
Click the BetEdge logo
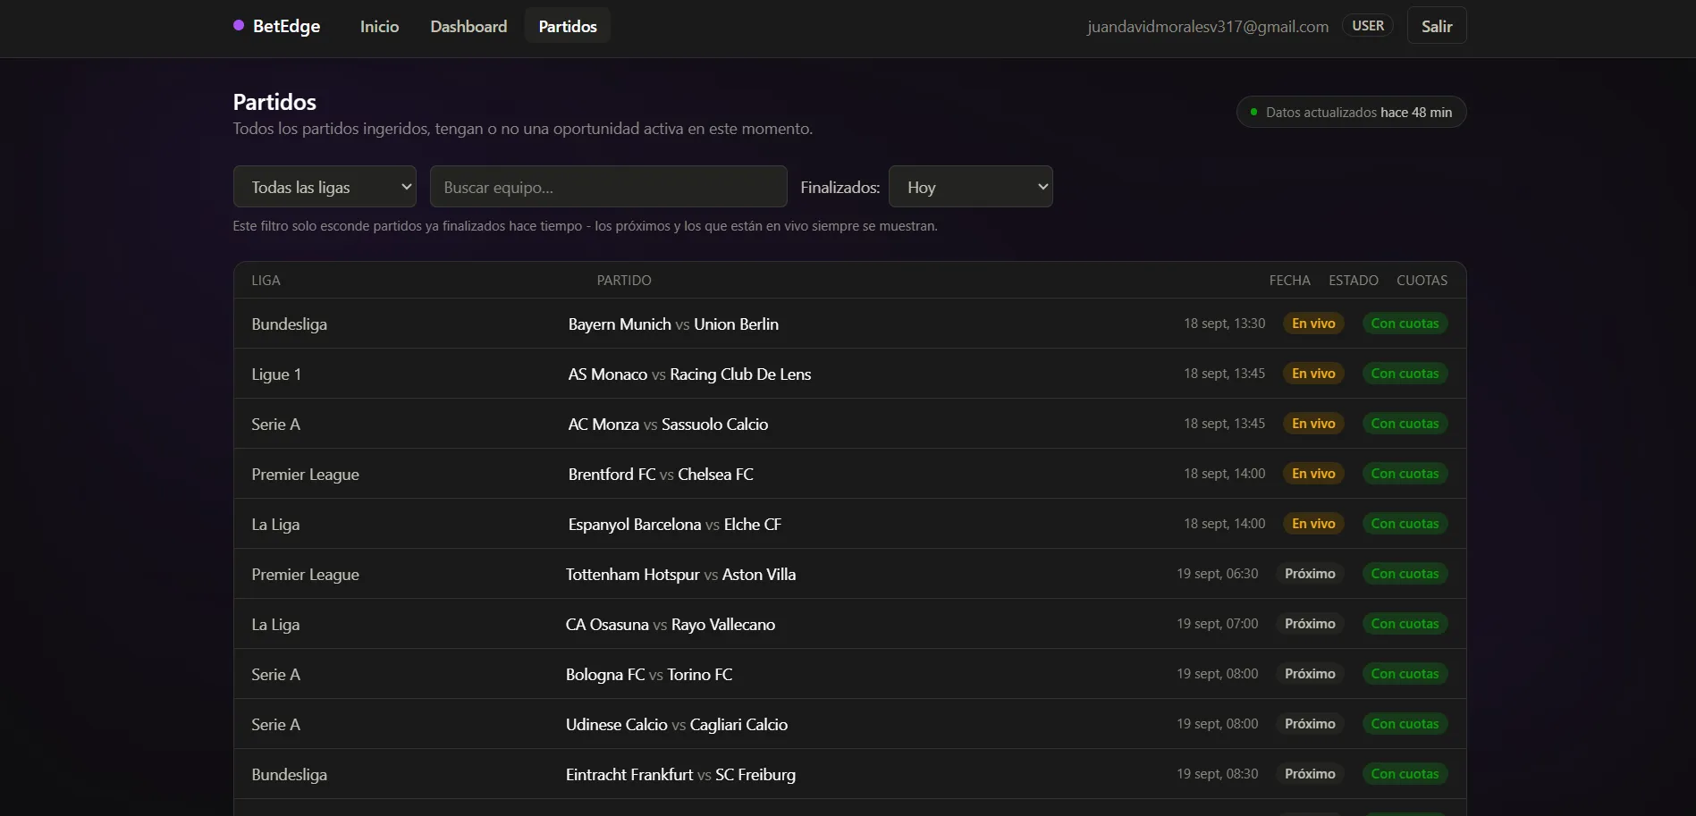(x=276, y=26)
